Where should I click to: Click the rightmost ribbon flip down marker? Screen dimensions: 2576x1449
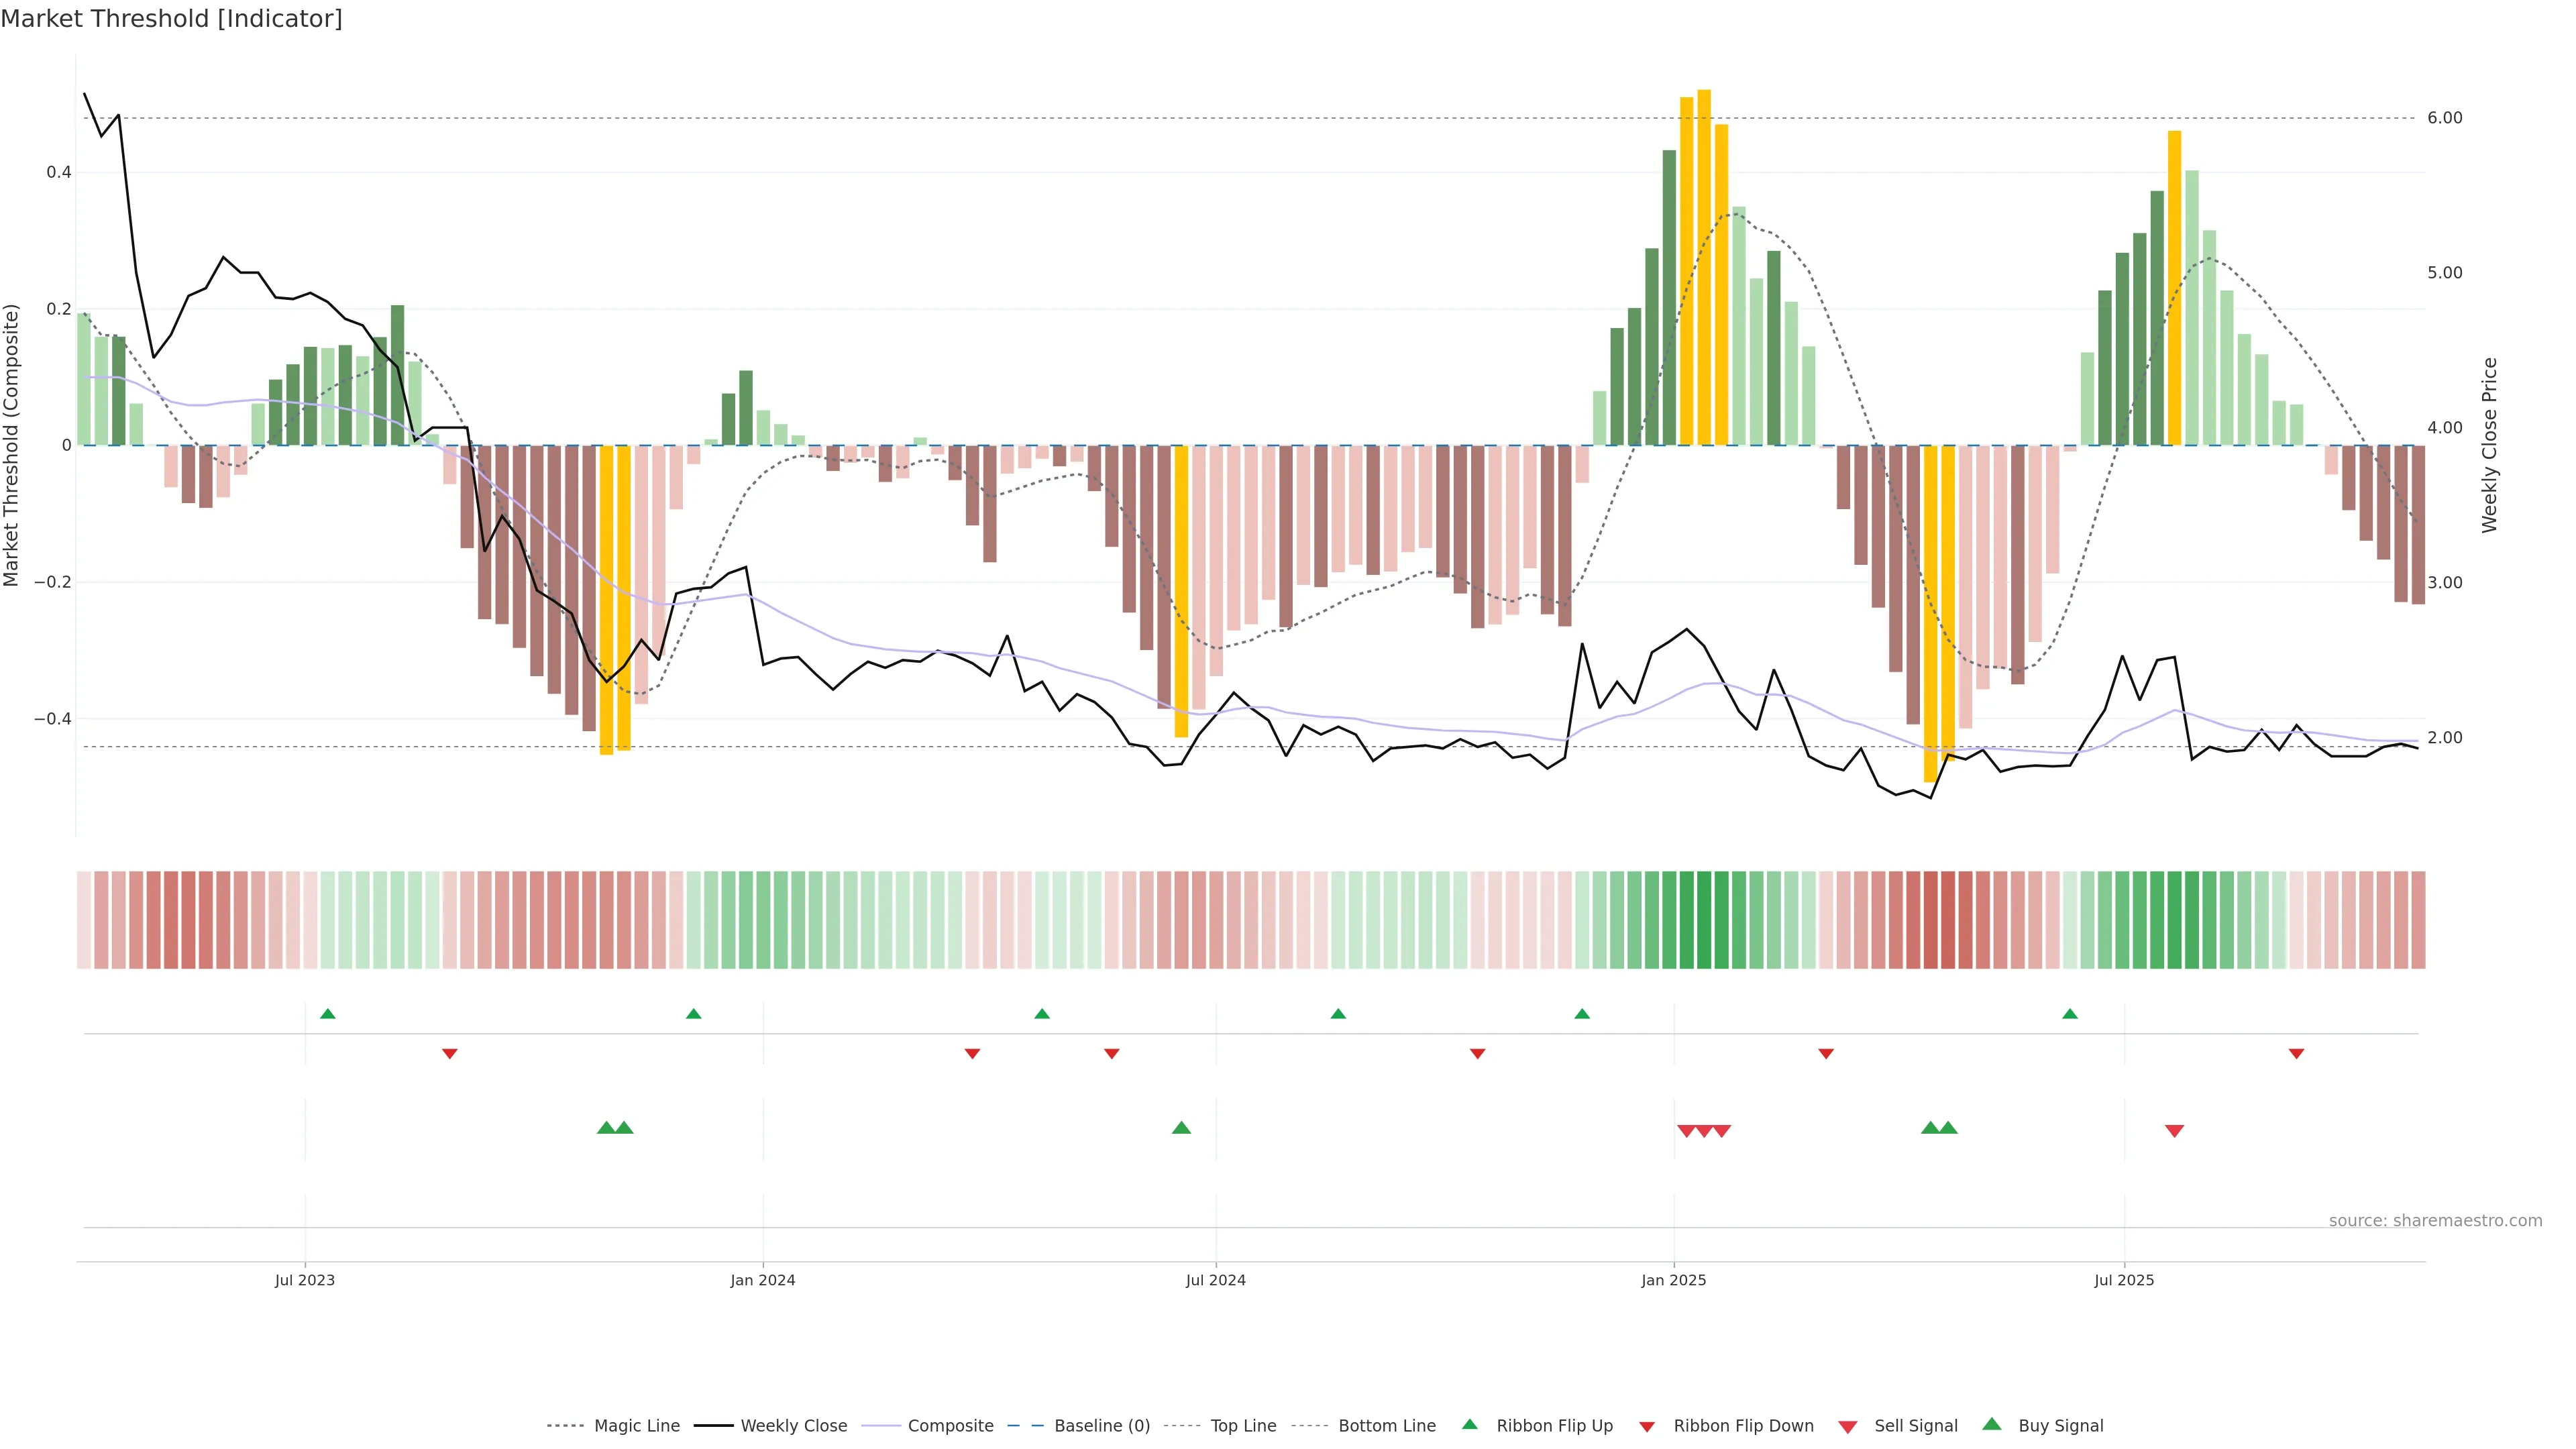point(2296,1054)
